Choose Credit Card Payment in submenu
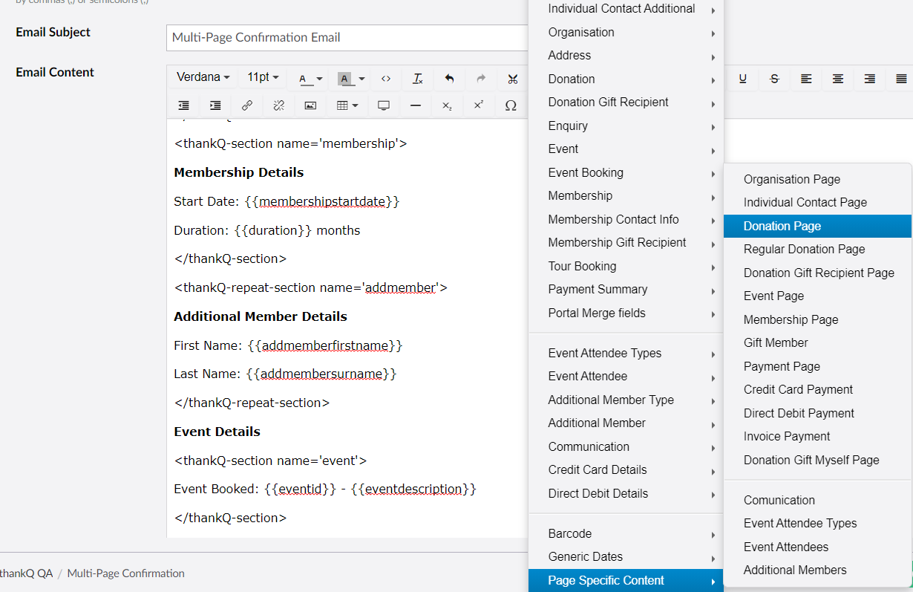Viewport: 913px width, 592px height. click(x=798, y=389)
